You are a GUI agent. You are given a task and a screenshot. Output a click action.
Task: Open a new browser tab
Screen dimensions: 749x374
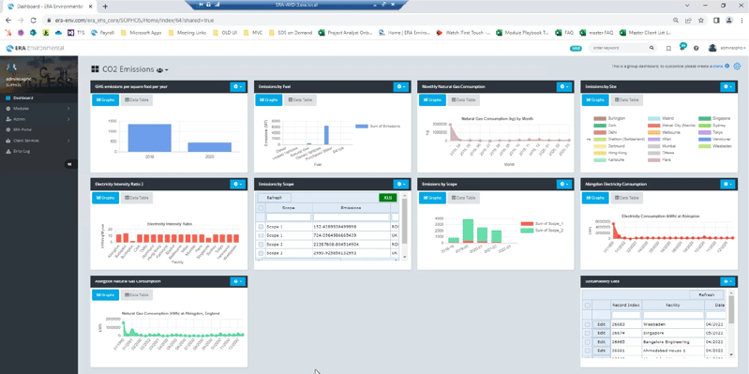[x=105, y=7]
